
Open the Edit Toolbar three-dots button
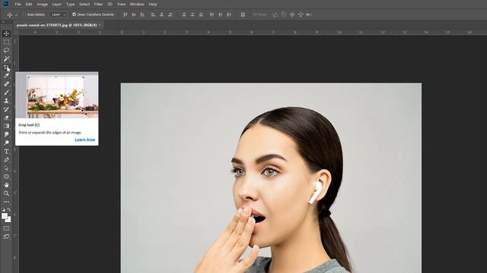pos(6,202)
